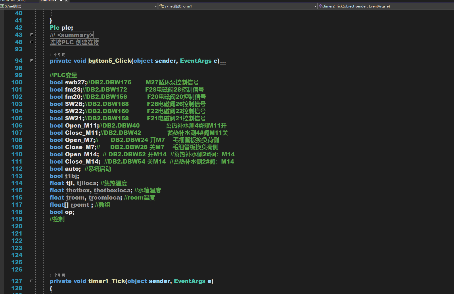This screenshot has width=454, height=294.
Task: Click the class icon beside S7net测试.Form1
Action: (x=162, y=6)
